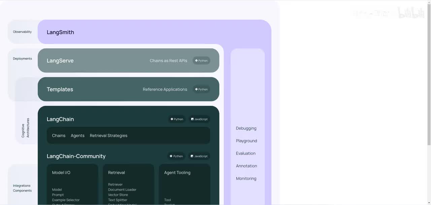The width and height of the screenshot is (431, 205).
Task: Click the Reference Applications text
Action: pos(165,89)
